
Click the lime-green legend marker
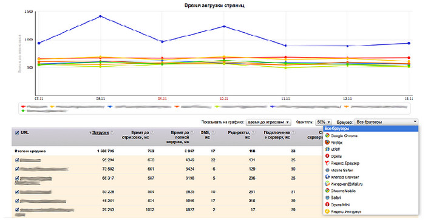pyautogui.click(x=217, y=107)
